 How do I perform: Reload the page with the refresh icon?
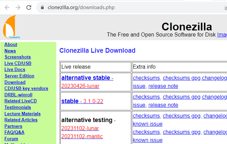[x=29, y=7]
